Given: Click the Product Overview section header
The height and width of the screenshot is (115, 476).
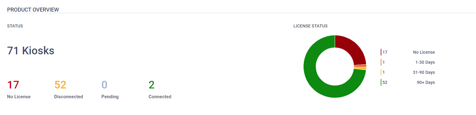Looking at the screenshot, I should pyautogui.click(x=33, y=10).
